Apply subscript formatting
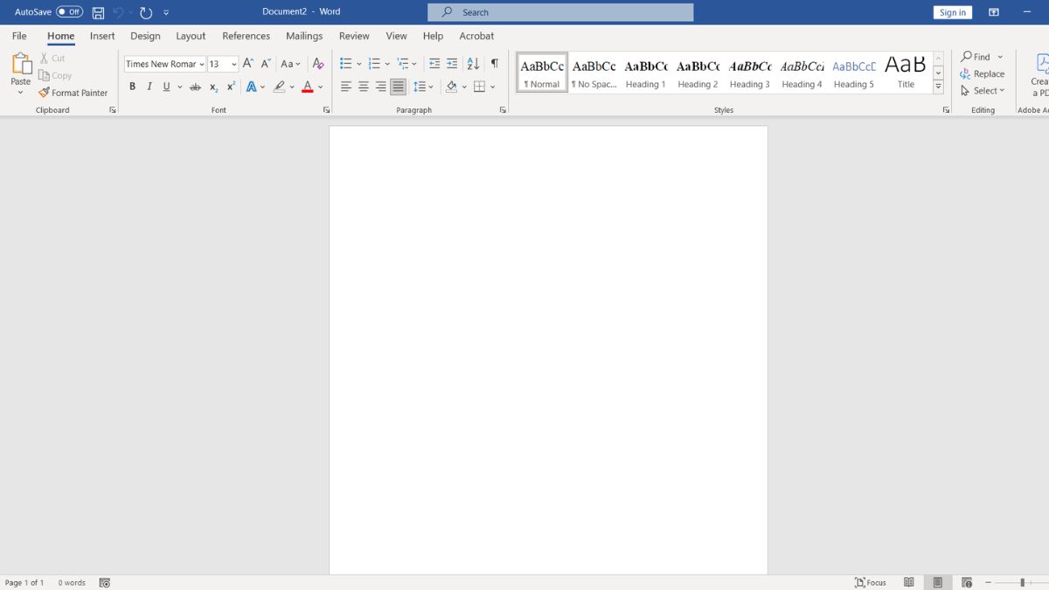 212,87
